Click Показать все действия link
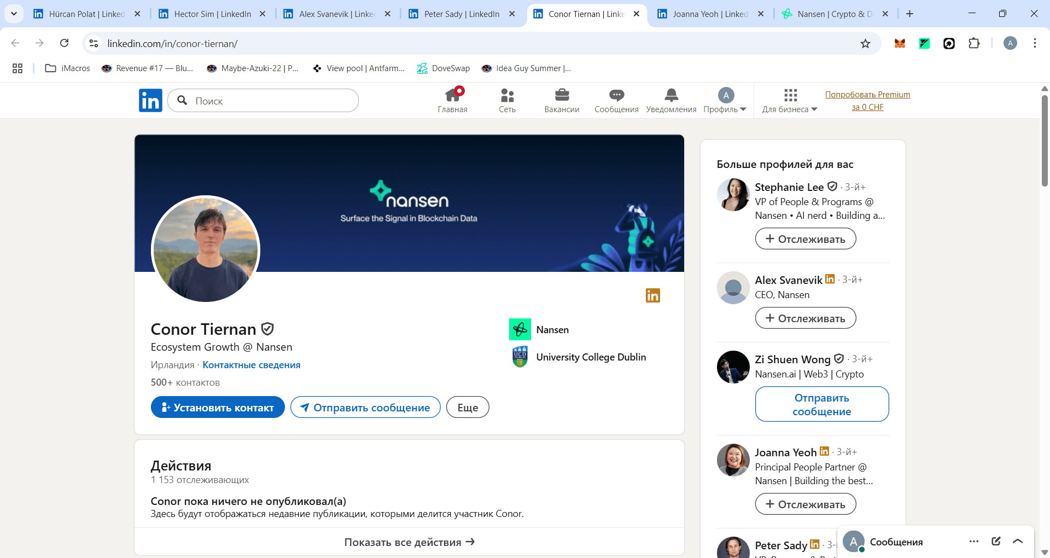The width and height of the screenshot is (1050, 558). tap(409, 542)
